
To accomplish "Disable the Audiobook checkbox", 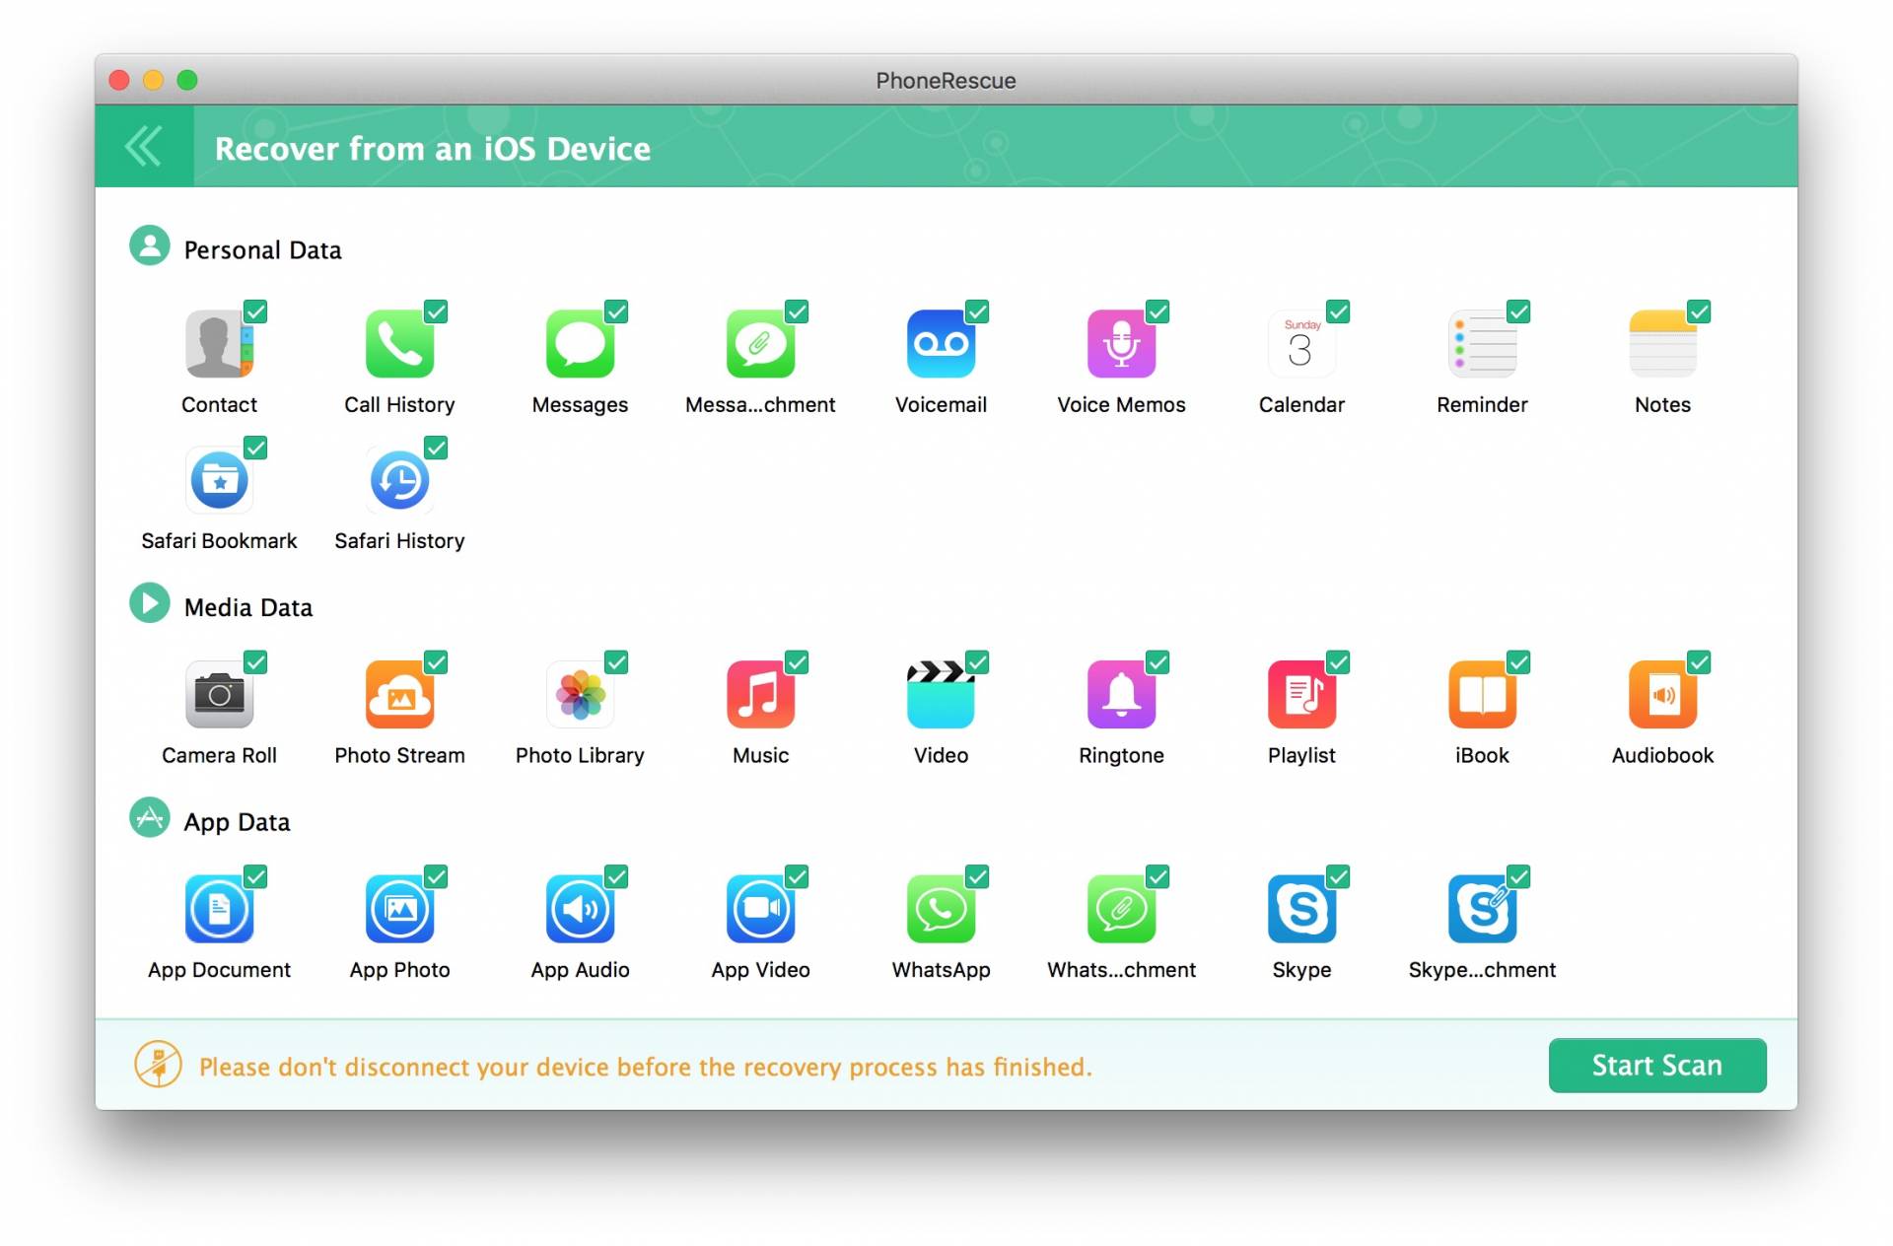I will (x=1699, y=662).
